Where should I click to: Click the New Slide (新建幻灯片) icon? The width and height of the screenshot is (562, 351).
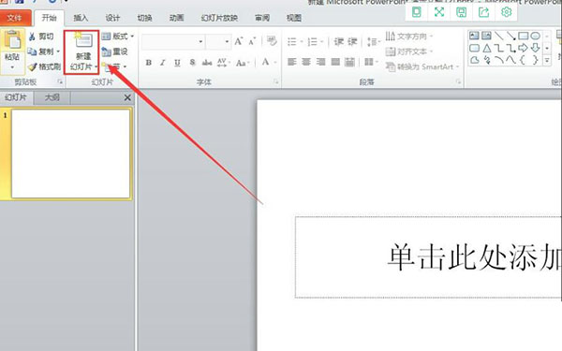83,40
